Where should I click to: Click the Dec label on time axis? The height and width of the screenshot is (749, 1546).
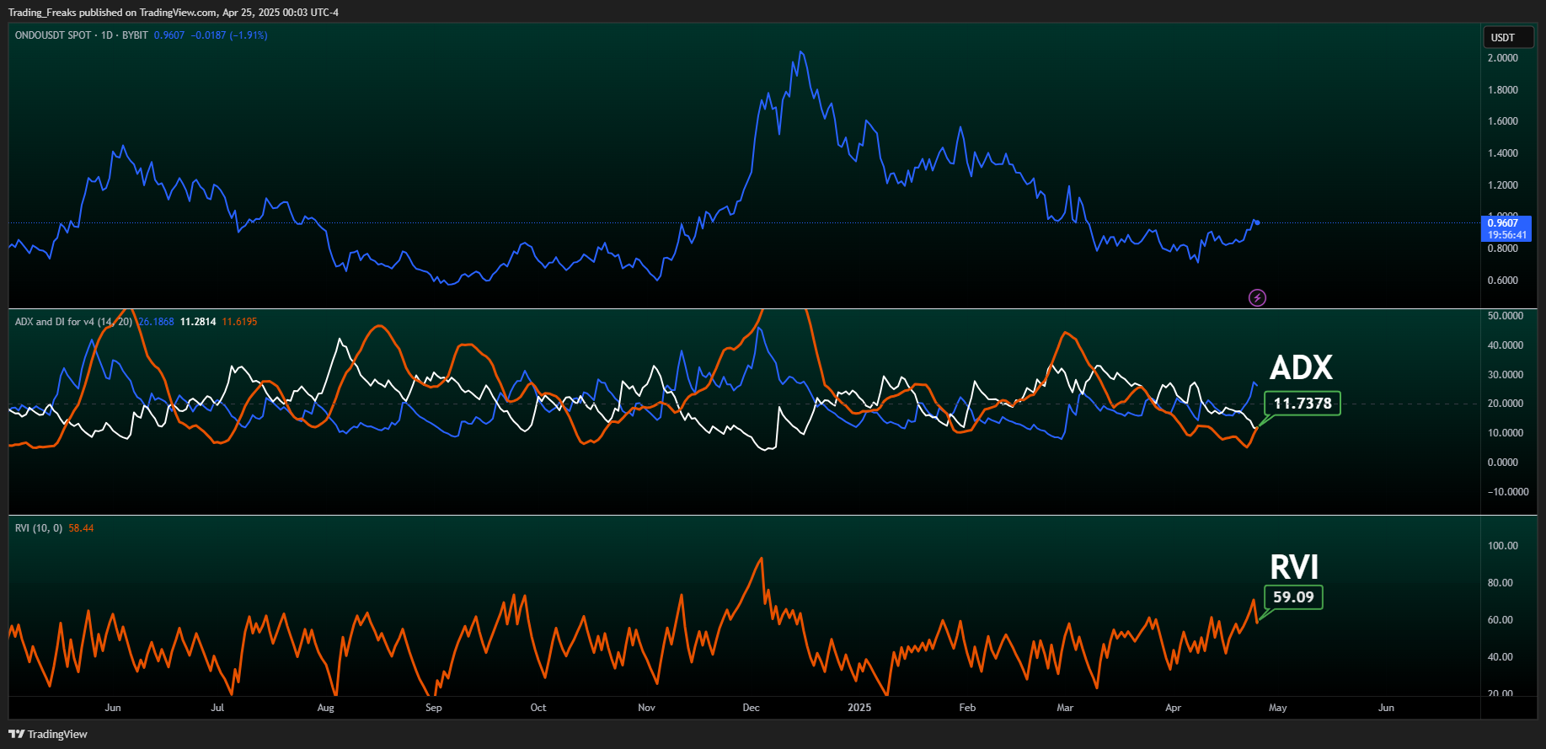point(751,708)
